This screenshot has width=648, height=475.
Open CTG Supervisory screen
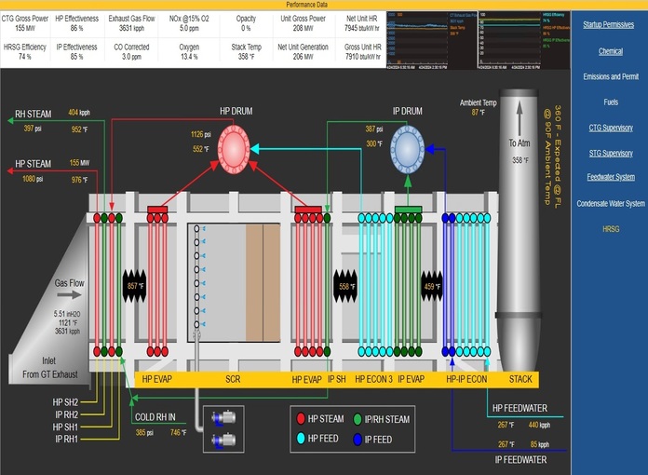tap(611, 128)
